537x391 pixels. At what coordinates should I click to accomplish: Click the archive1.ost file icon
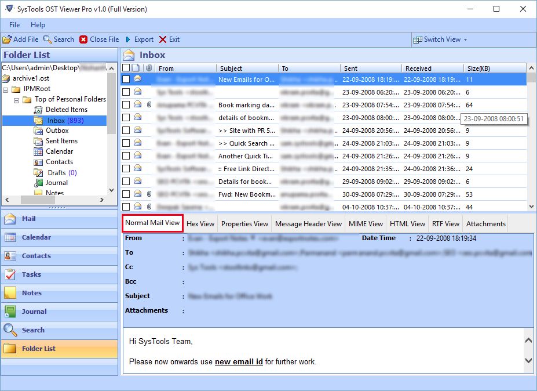pos(6,78)
